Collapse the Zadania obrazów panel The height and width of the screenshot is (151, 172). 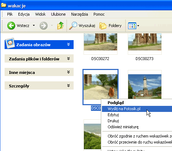click(68, 44)
